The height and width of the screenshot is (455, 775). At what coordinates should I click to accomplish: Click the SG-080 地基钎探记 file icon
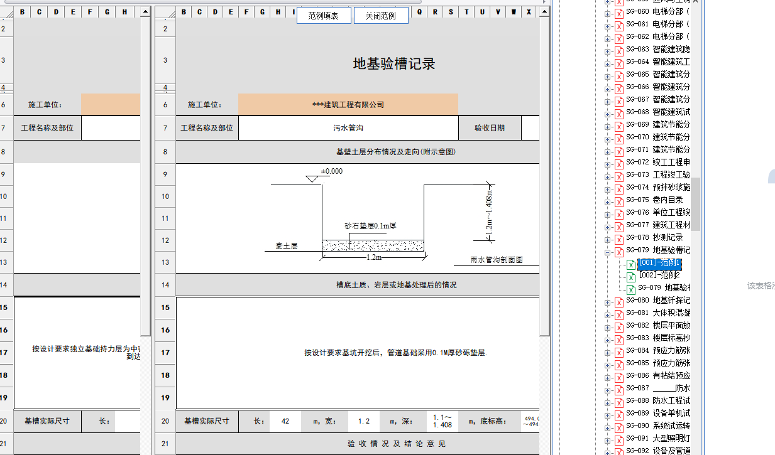point(618,302)
